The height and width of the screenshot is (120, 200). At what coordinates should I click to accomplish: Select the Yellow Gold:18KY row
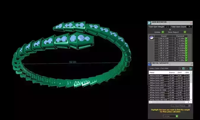click(169, 83)
